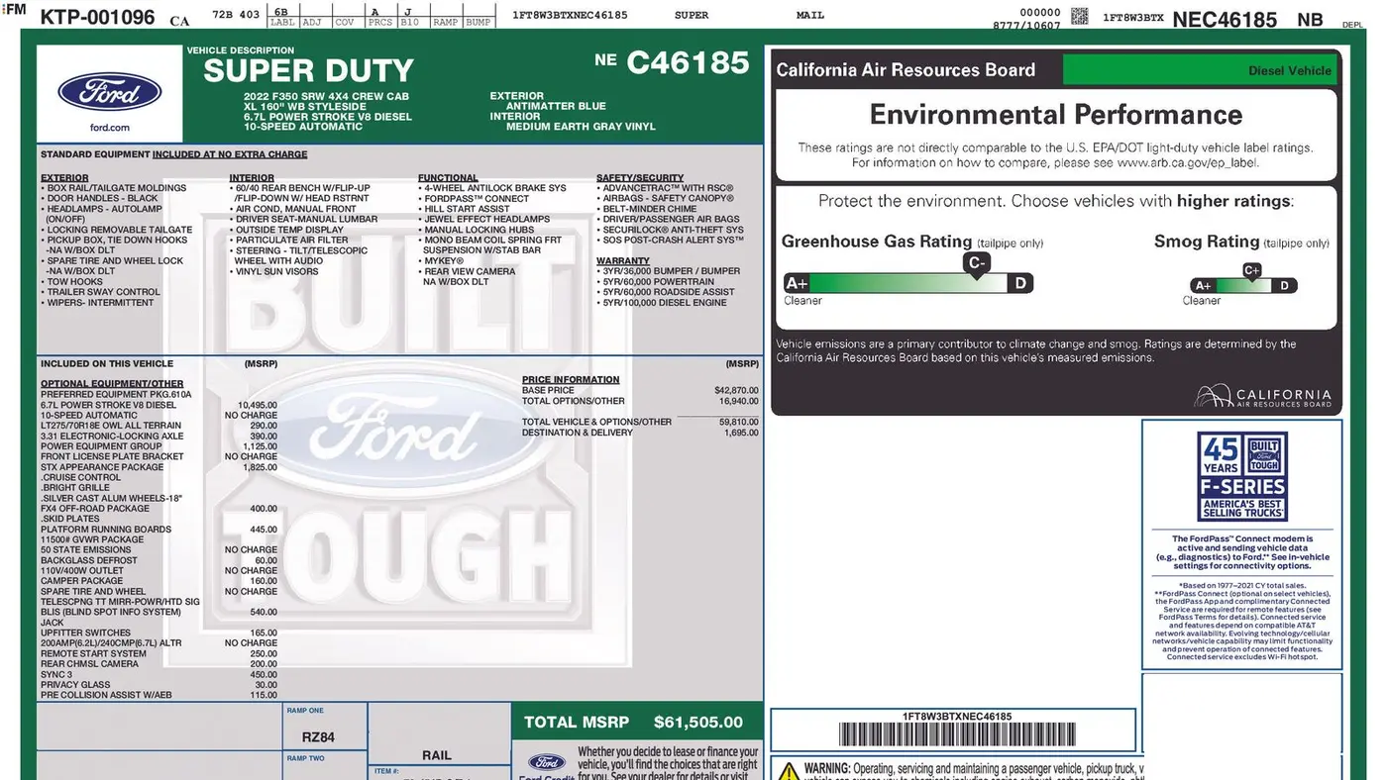Viewport: 1387px width, 780px height.
Task: Click the PRIVACY GLASS option line
Action: (75, 685)
